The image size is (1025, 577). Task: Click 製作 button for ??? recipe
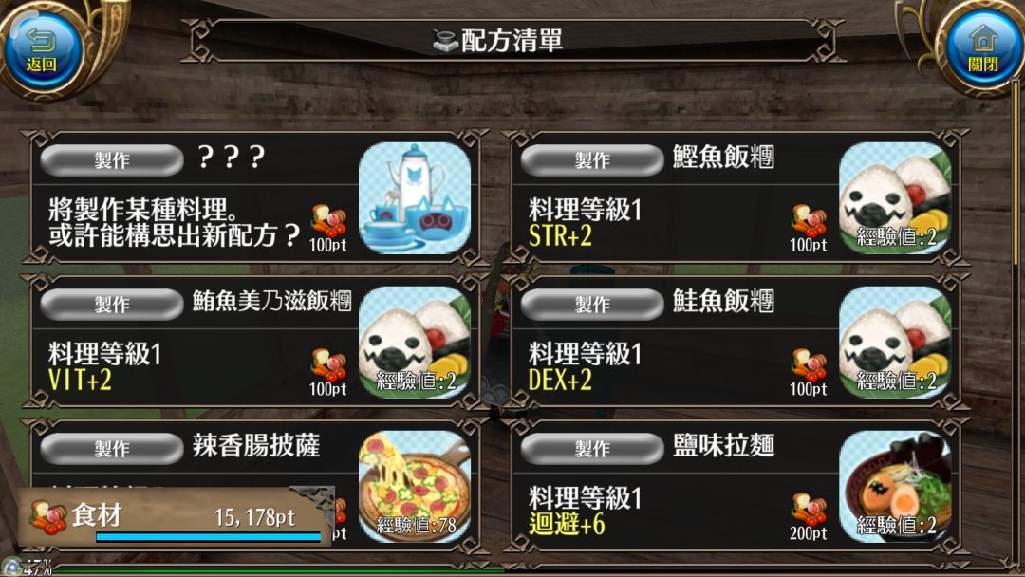112,160
